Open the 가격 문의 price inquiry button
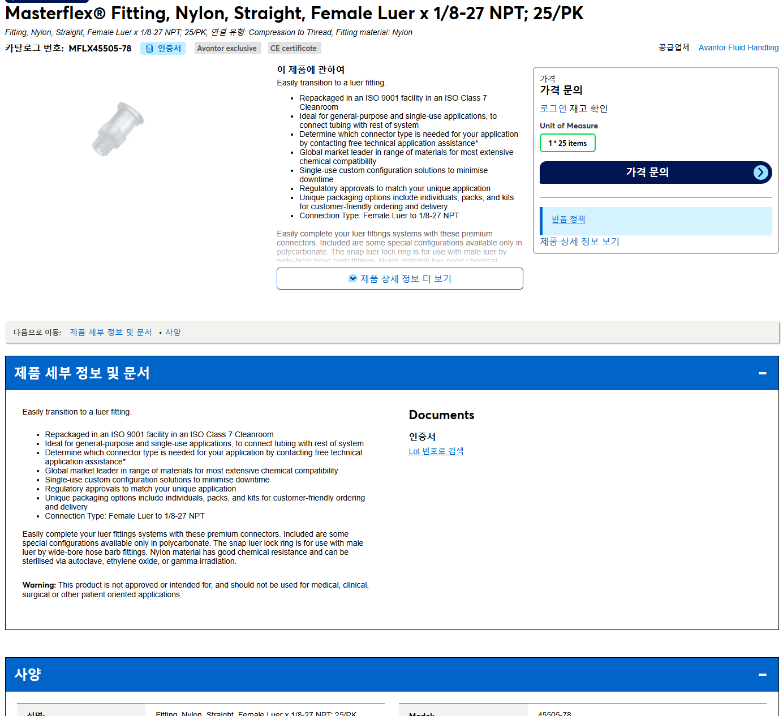This screenshot has height=716, width=783. click(x=656, y=172)
